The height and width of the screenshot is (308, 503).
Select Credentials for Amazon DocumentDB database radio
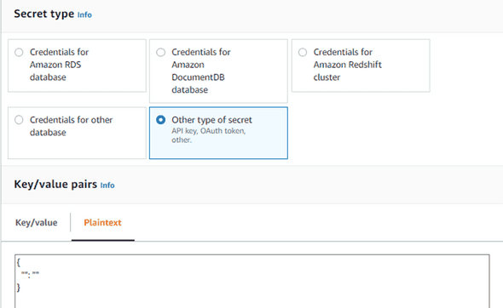pos(161,52)
